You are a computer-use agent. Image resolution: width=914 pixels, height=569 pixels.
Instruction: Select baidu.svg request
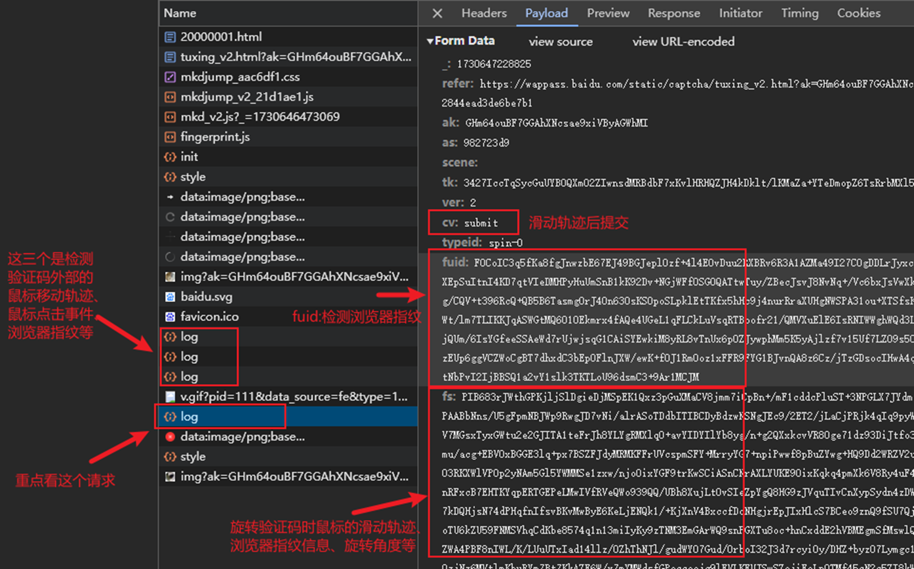288,296
